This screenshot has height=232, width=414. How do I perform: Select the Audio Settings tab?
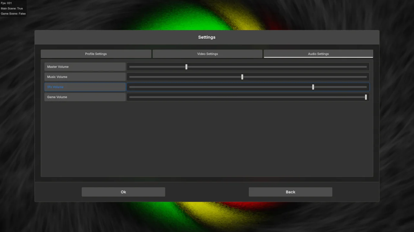point(318,54)
